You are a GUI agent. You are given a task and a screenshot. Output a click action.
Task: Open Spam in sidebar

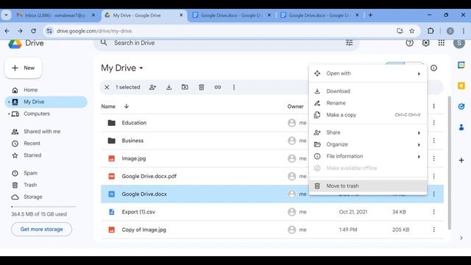(30, 173)
